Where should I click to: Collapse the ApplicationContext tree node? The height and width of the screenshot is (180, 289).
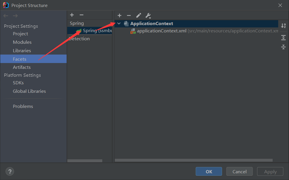tap(119, 24)
